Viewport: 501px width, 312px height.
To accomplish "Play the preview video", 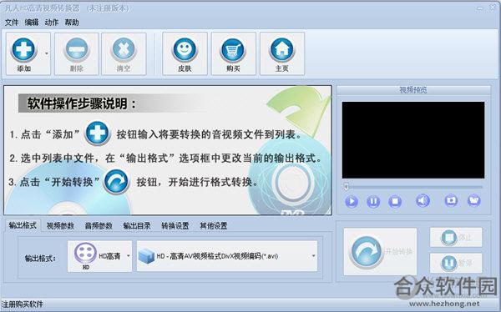I will [352, 201].
